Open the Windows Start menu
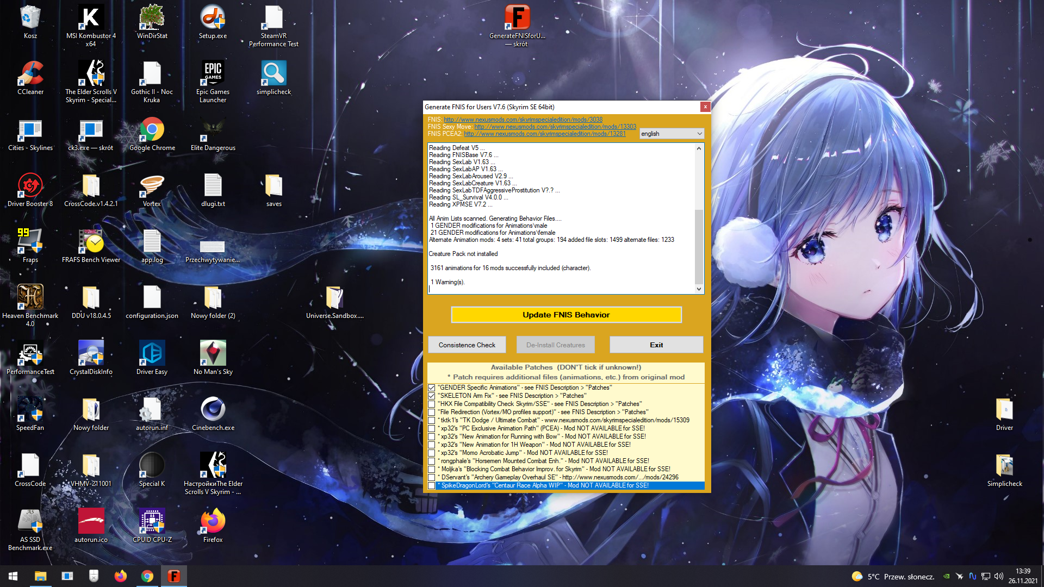The height and width of the screenshot is (587, 1044). pyautogui.click(x=13, y=576)
